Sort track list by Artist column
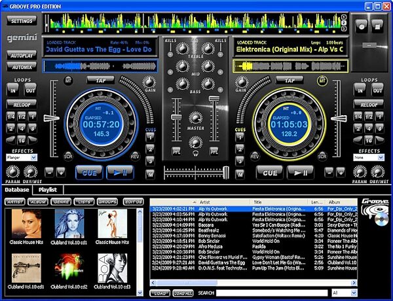The width and height of the screenshot is (393, 301). click(x=224, y=202)
